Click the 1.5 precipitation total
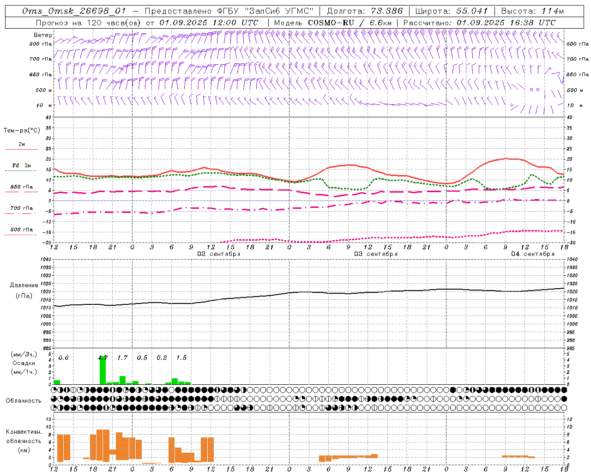 [181, 358]
